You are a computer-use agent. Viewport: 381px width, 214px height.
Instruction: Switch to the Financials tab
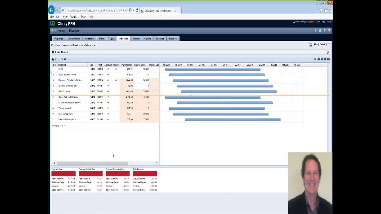coord(160,39)
